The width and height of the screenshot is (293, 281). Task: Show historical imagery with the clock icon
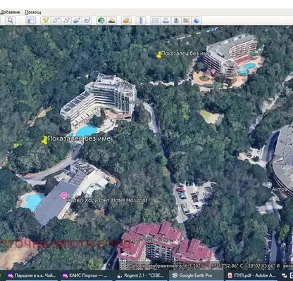click(x=101, y=20)
